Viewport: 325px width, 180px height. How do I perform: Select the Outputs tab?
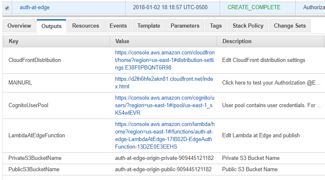click(51, 26)
